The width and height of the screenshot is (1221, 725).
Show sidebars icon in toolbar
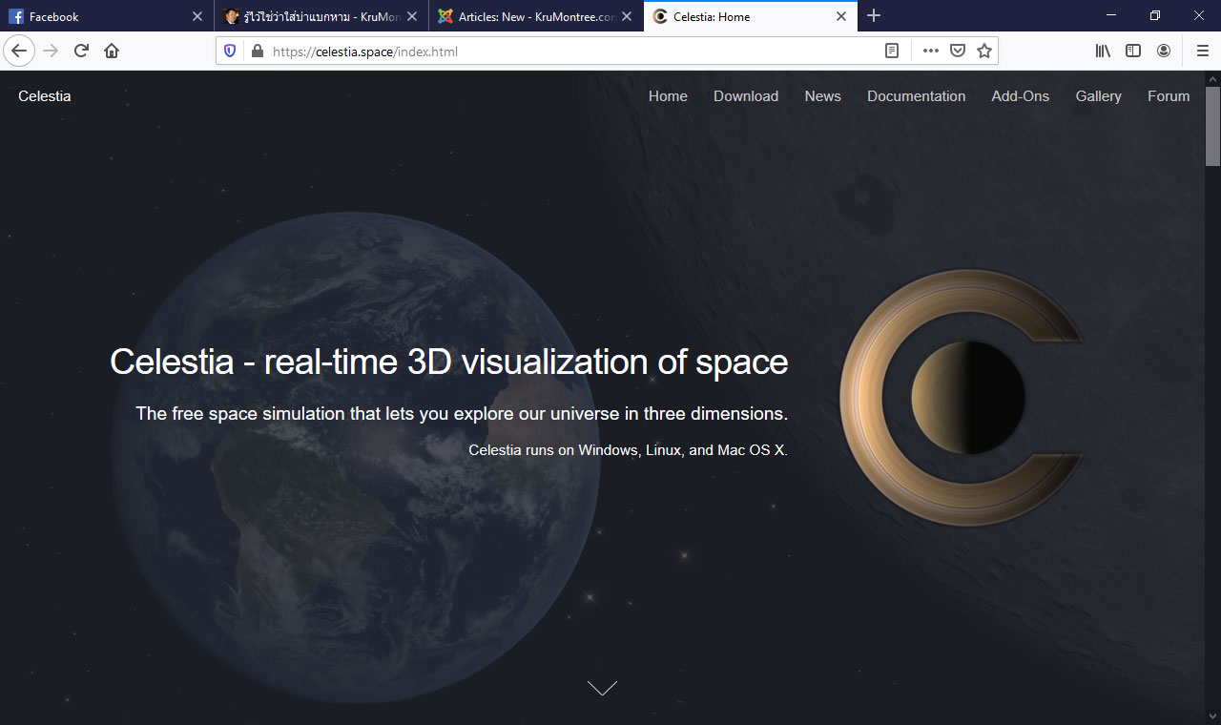tap(1133, 52)
